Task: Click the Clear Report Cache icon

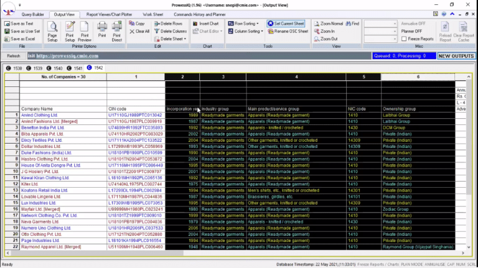Action: (x=464, y=27)
